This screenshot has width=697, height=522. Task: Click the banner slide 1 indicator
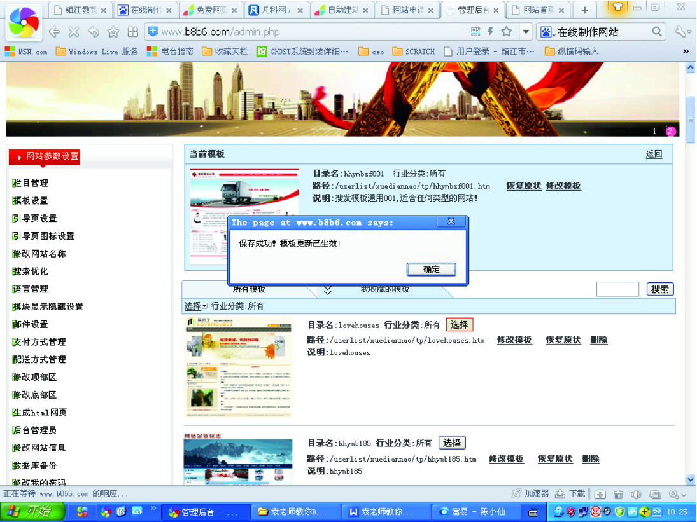coord(654,131)
